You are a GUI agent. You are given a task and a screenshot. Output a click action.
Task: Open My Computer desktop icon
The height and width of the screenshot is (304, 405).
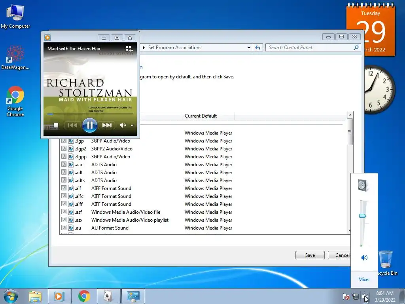15,16
